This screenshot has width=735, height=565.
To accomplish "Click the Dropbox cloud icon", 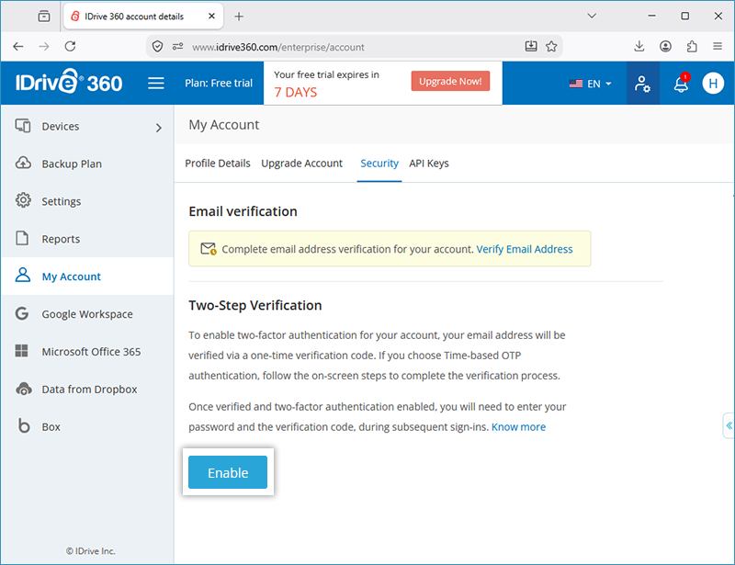I will coord(24,389).
